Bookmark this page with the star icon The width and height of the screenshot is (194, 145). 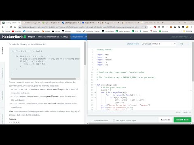pos(145,27)
